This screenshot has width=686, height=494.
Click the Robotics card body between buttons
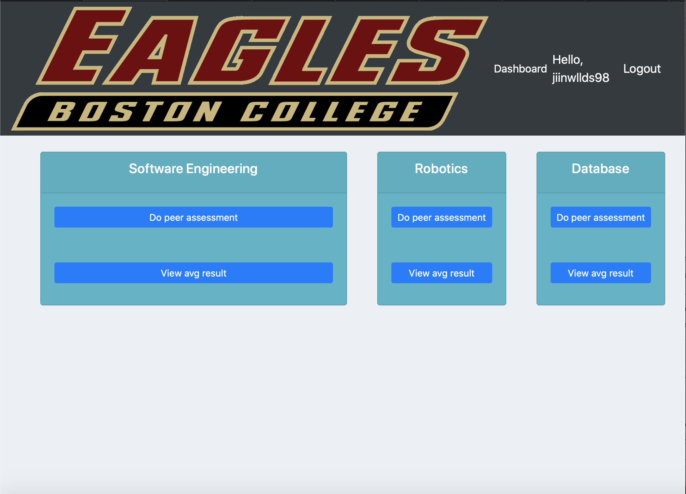[x=441, y=245]
